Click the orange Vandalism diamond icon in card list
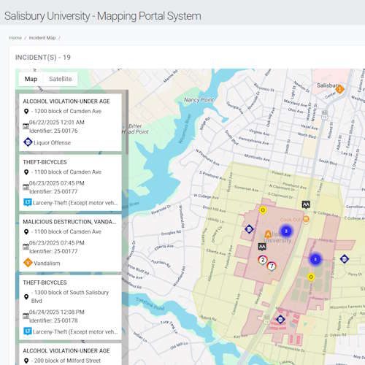The height and width of the screenshot is (365, 365). tap(28, 263)
